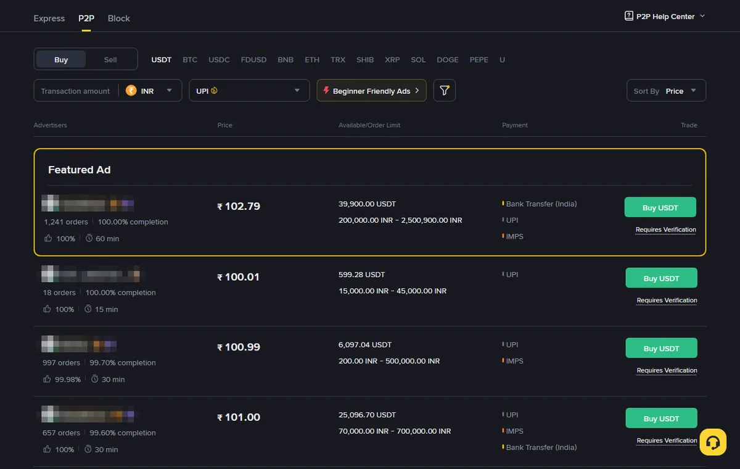Click Requires Verification on featured ad
Image resolution: width=740 pixels, height=469 pixels.
(666, 230)
